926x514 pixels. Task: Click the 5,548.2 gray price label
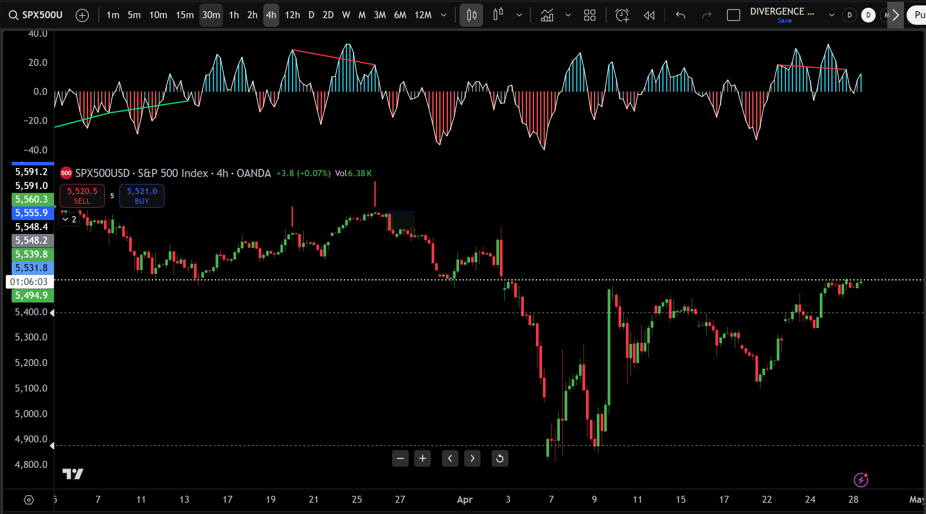[33, 241]
